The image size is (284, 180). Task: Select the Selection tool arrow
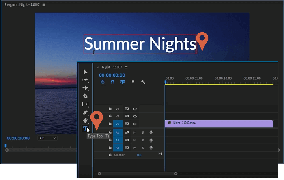(85, 72)
